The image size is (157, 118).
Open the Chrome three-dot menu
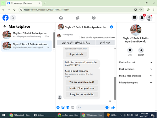click(154, 10)
